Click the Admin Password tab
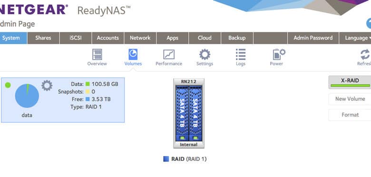 pyautogui.click(x=313, y=38)
